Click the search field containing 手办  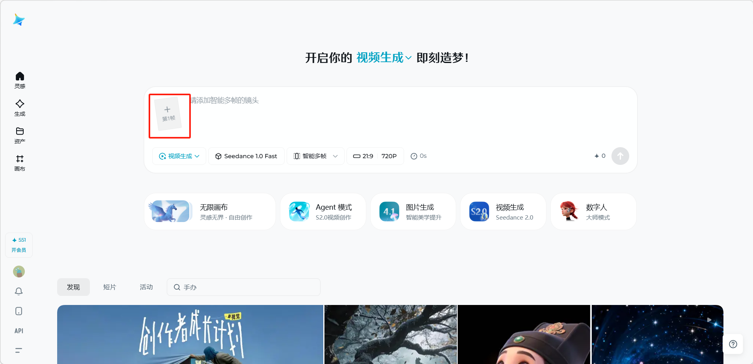pos(244,287)
